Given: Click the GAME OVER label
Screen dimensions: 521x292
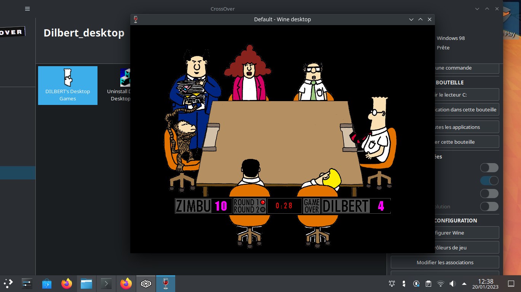Looking at the screenshot, I should [x=312, y=206].
